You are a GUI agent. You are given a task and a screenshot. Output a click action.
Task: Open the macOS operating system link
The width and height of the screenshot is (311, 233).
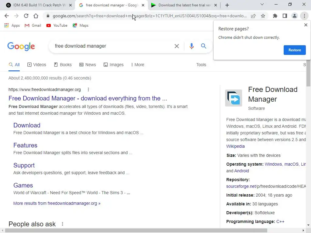click(x=291, y=164)
